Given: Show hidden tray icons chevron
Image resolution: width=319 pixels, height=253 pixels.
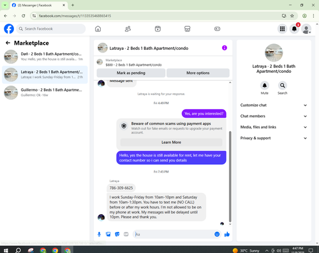Looking at the screenshot, I should click(x=267, y=250).
